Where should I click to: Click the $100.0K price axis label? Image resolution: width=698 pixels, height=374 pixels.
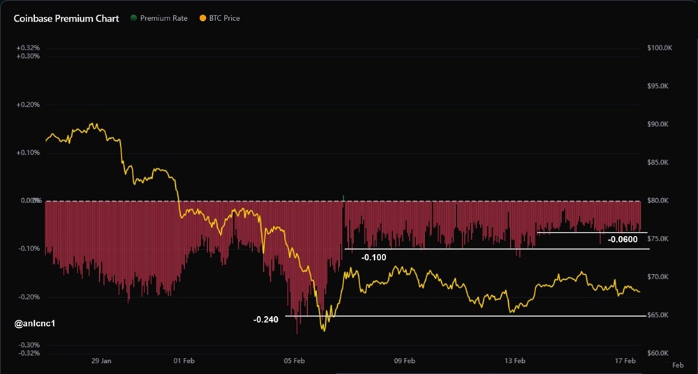[x=660, y=47]
